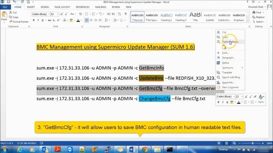Open Text Effects in Font group

tap(65, 20)
